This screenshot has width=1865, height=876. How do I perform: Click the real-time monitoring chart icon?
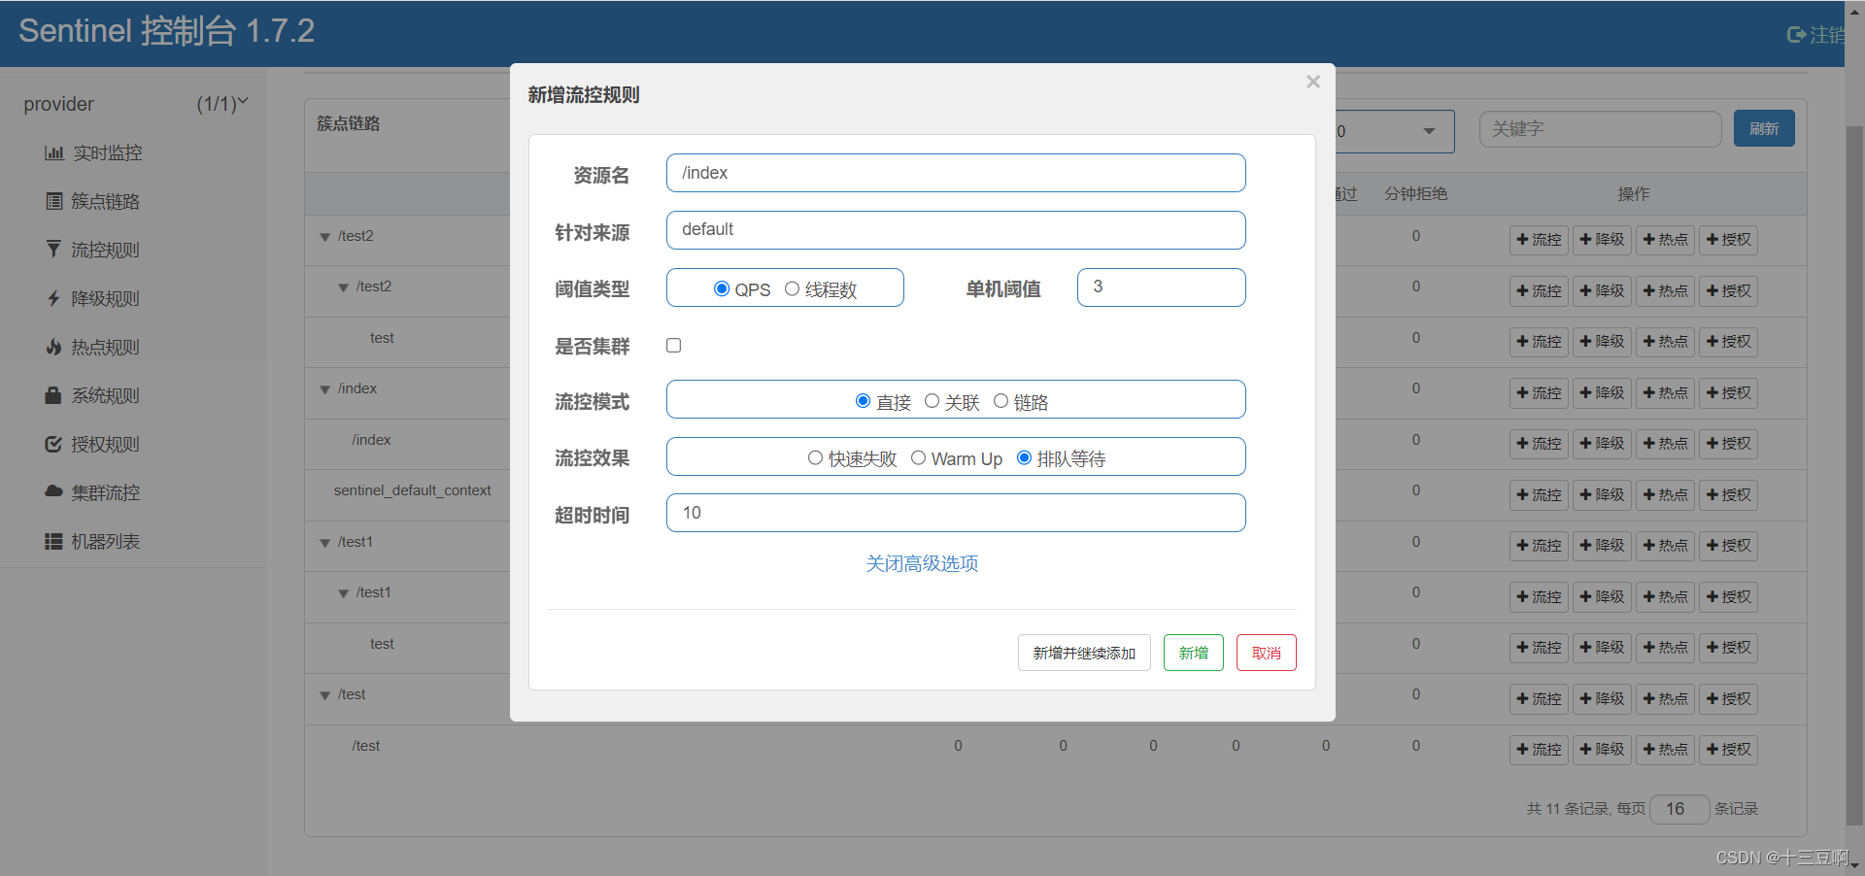pyautogui.click(x=53, y=152)
